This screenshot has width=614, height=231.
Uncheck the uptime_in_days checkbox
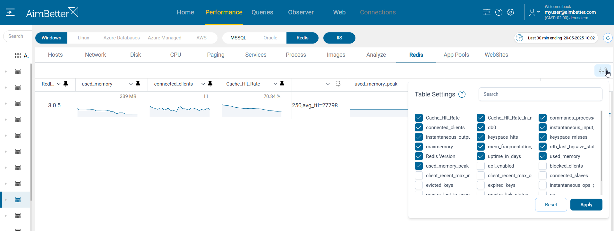pos(481,156)
